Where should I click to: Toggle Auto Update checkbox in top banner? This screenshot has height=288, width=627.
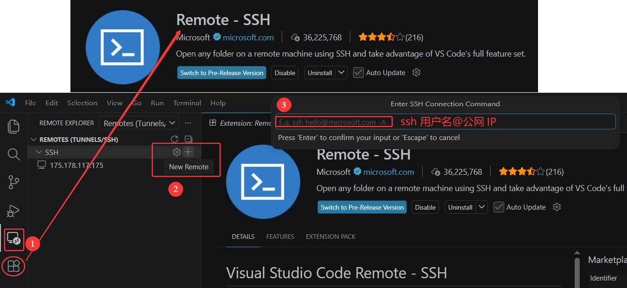pyautogui.click(x=358, y=72)
